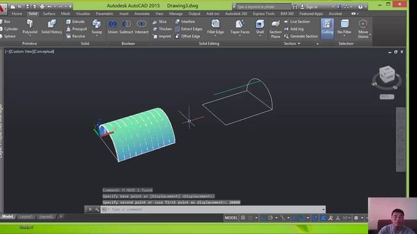417x234 pixels.
Task: Select the Taper Faces tool
Action: click(x=240, y=27)
